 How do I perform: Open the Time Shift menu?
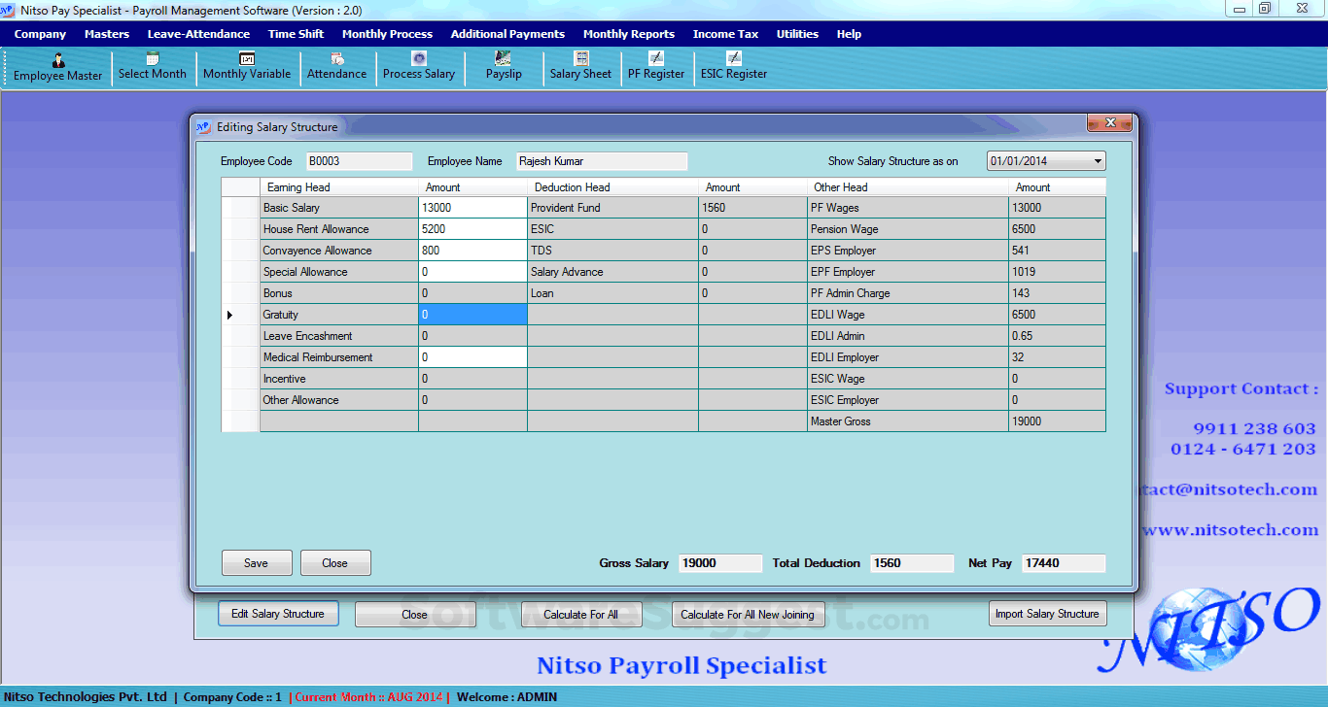coord(297,34)
